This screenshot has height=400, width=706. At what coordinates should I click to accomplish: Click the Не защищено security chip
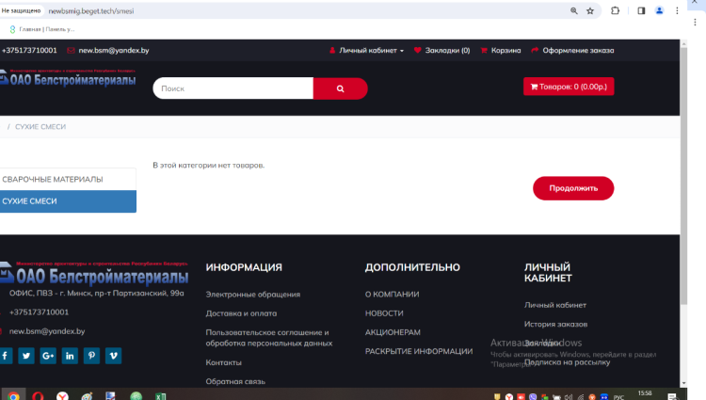(21, 10)
